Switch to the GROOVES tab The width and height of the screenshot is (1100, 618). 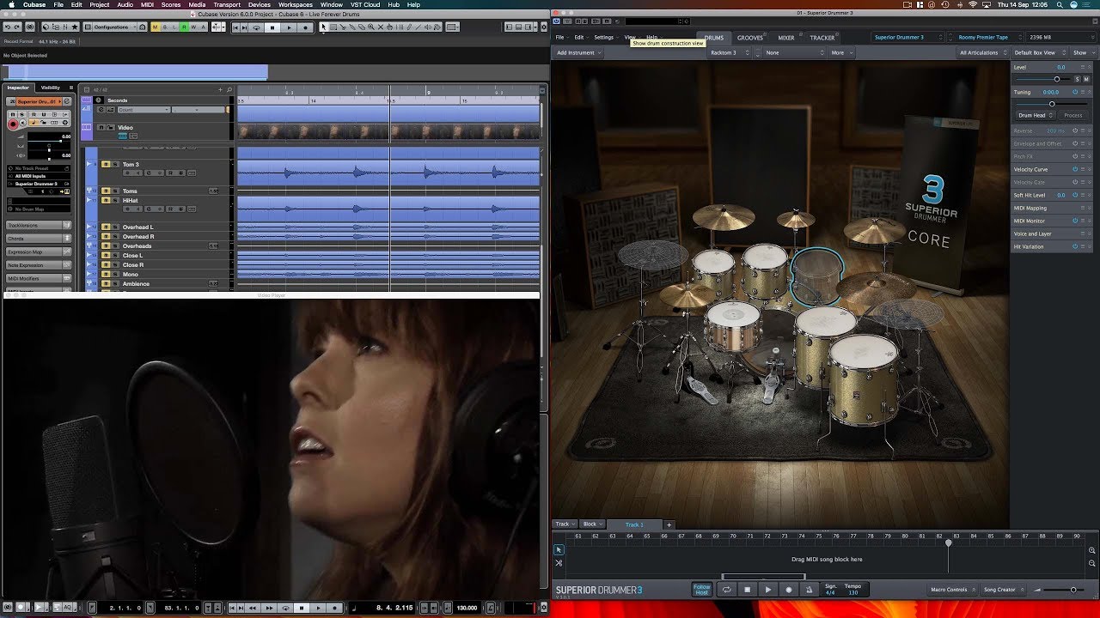pyautogui.click(x=750, y=38)
